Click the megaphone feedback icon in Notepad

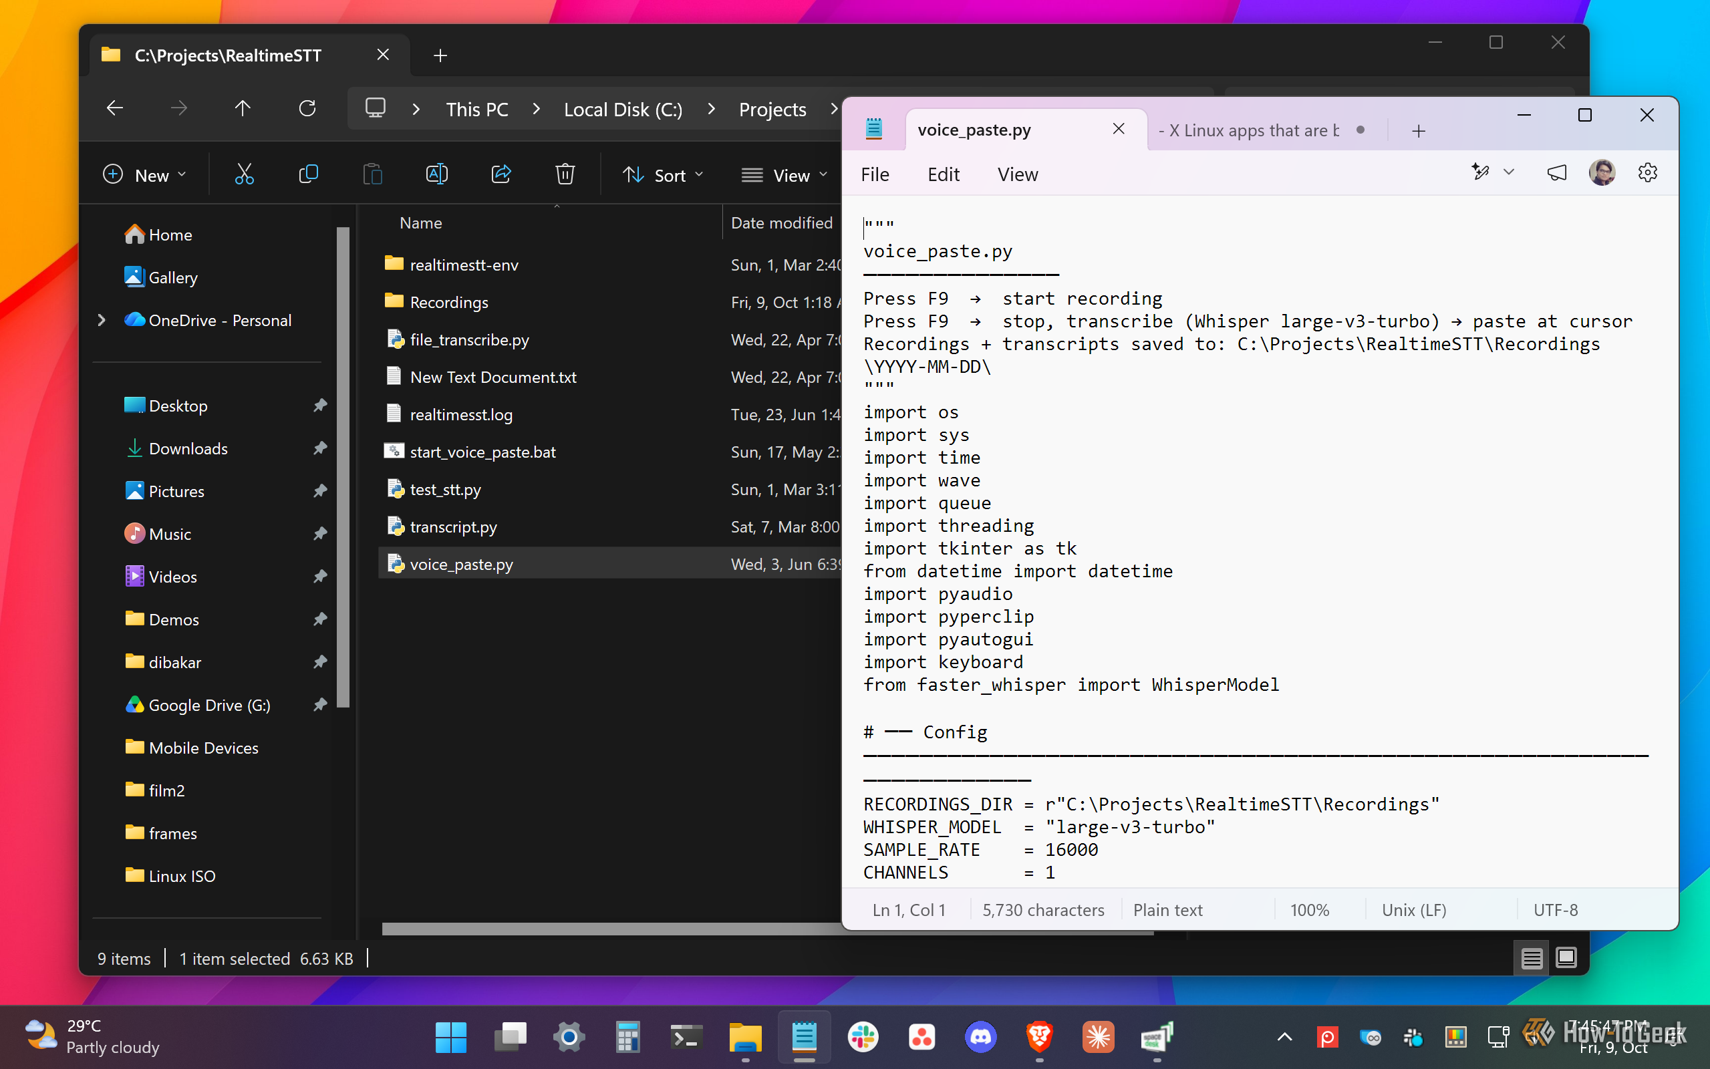coord(1556,173)
